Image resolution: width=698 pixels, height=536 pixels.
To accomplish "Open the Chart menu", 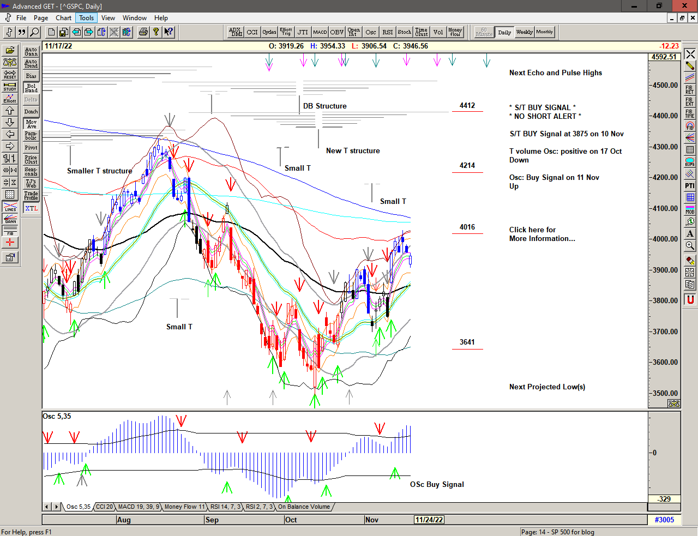I will point(63,18).
